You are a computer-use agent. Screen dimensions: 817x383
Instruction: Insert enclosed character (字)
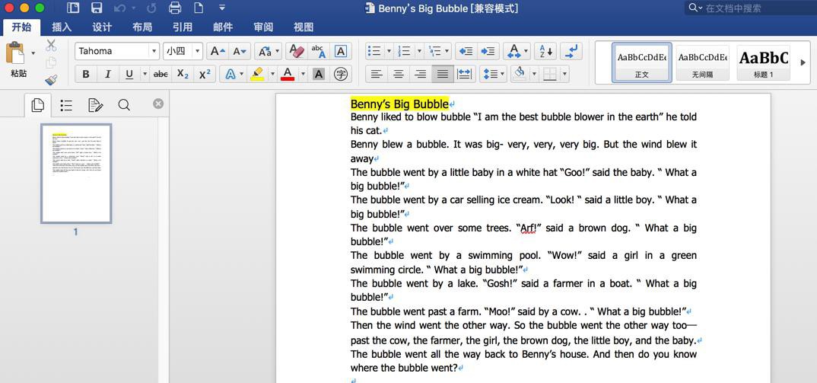[341, 74]
